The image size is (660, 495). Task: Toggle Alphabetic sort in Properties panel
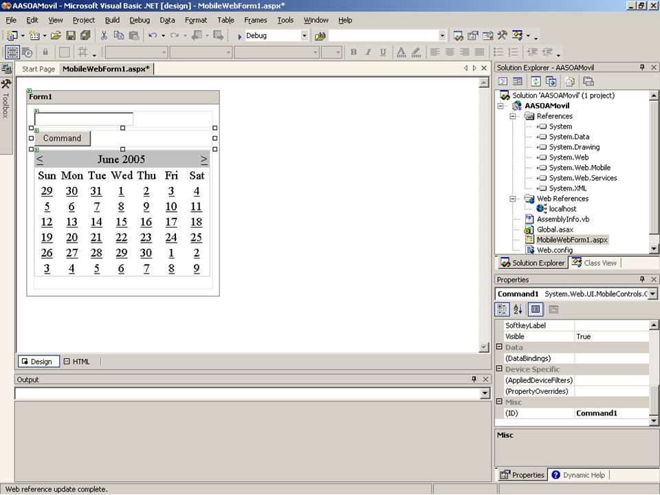(x=518, y=309)
